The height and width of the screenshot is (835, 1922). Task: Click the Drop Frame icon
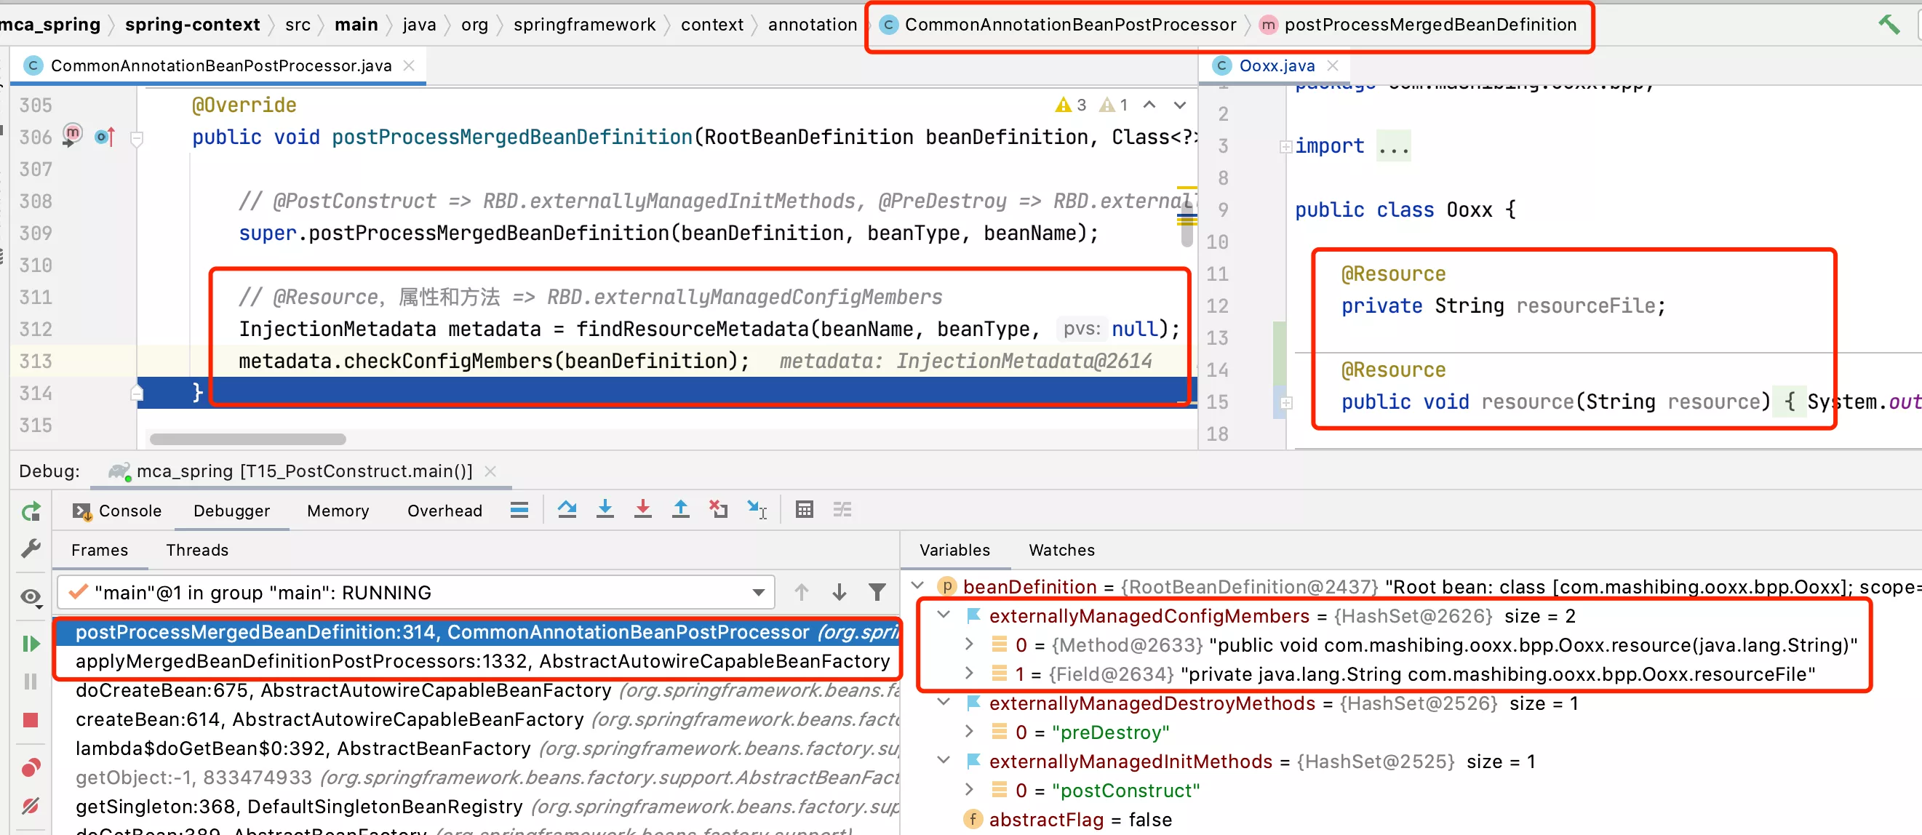[719, 509]
